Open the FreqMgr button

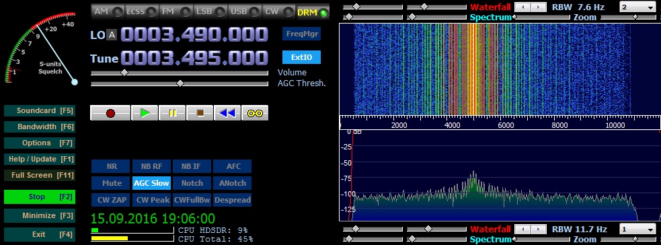pyautogui.click(x=301, y=34)
